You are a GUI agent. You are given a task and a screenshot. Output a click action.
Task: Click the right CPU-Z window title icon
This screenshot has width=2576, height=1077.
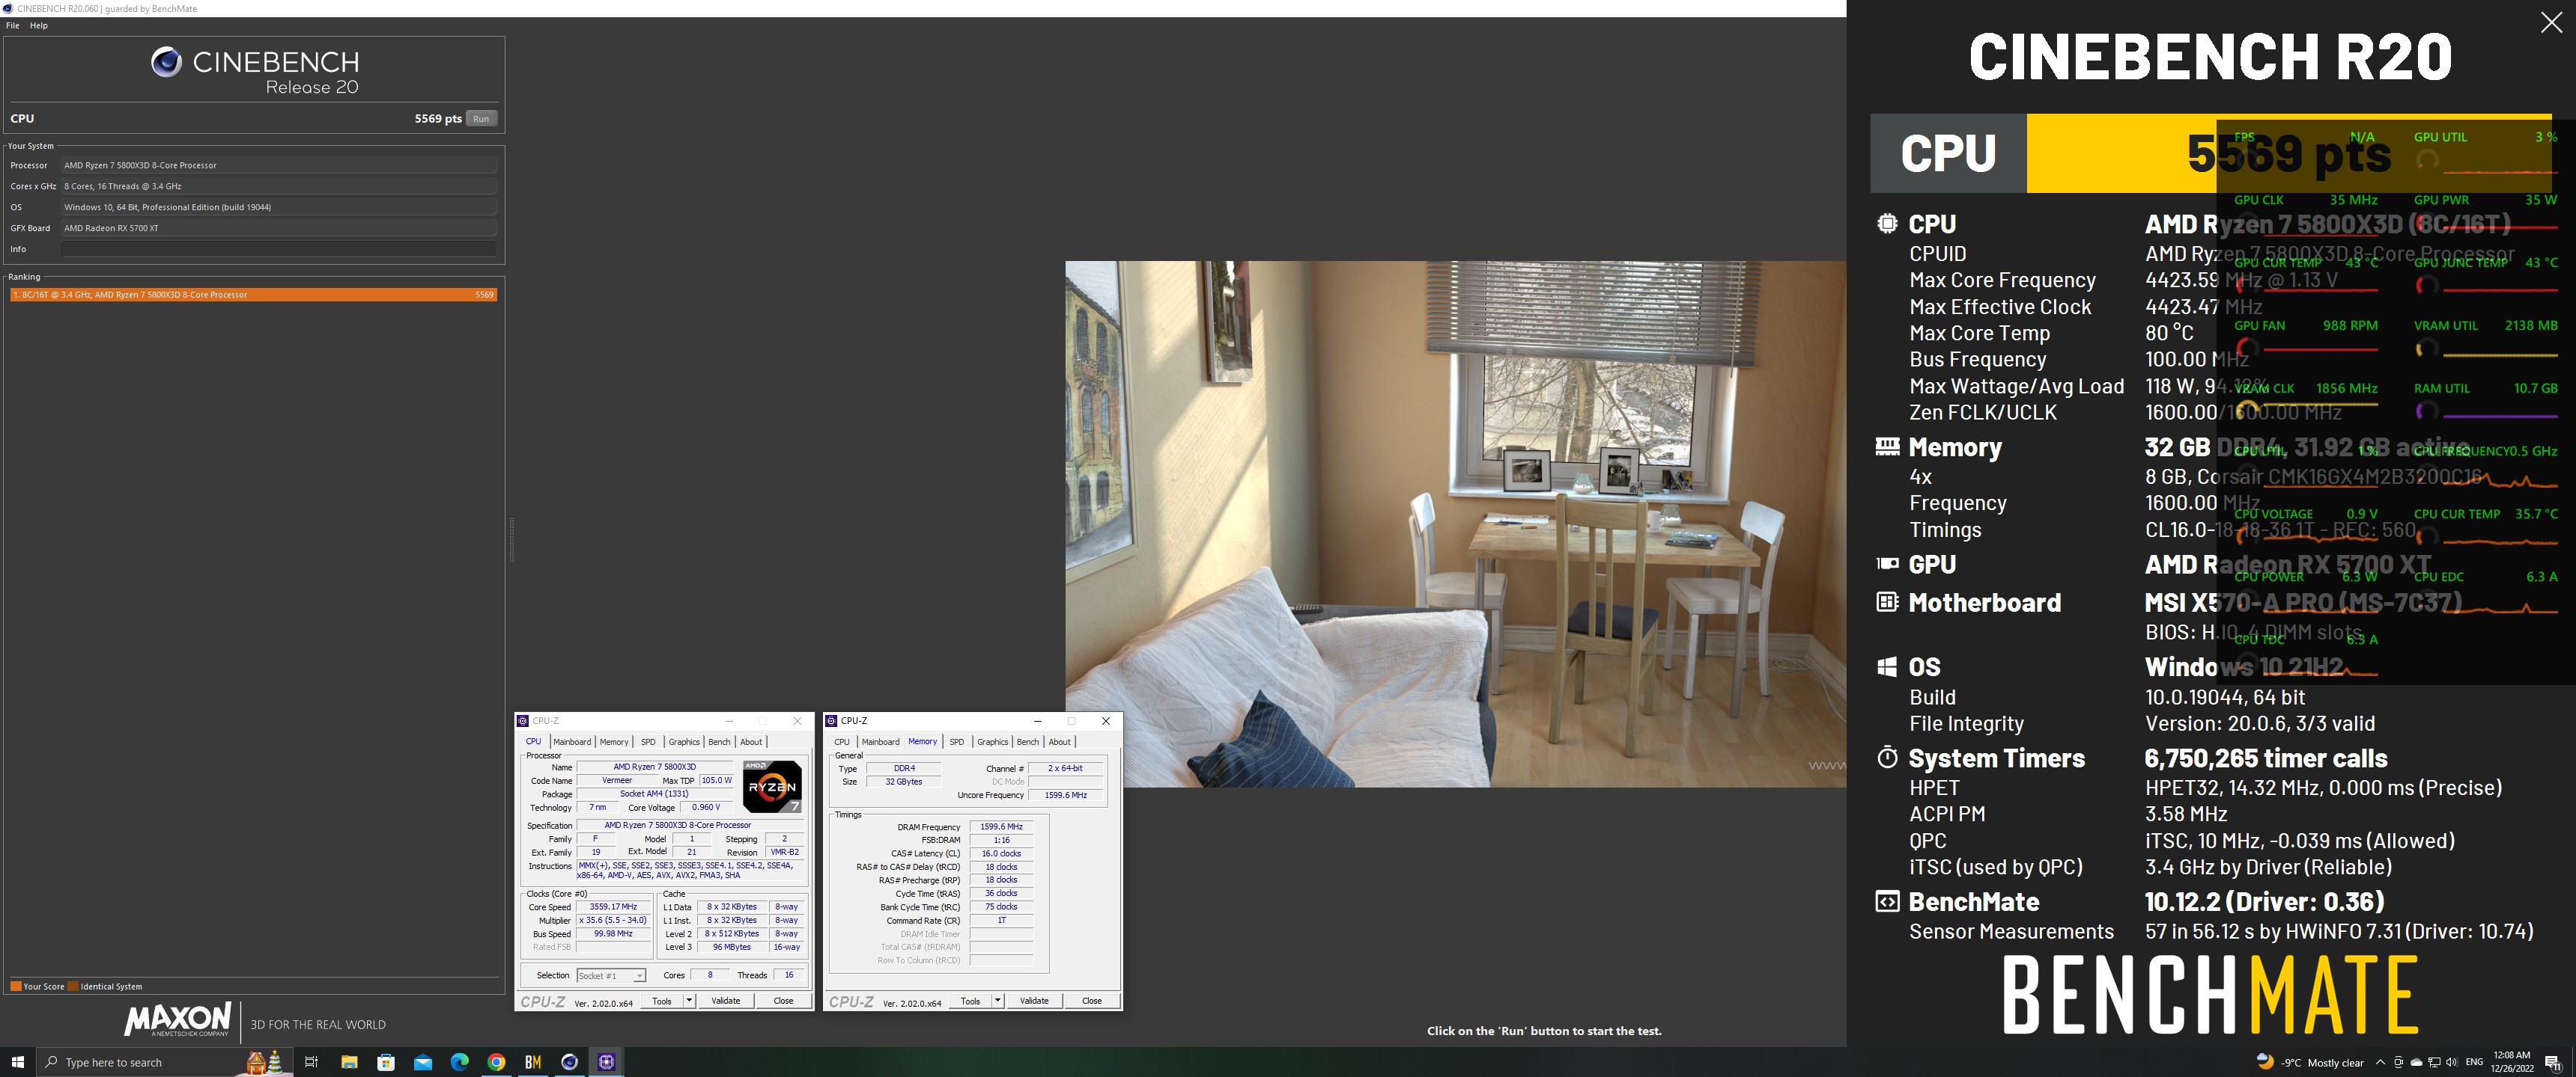[x=831, y=720]
